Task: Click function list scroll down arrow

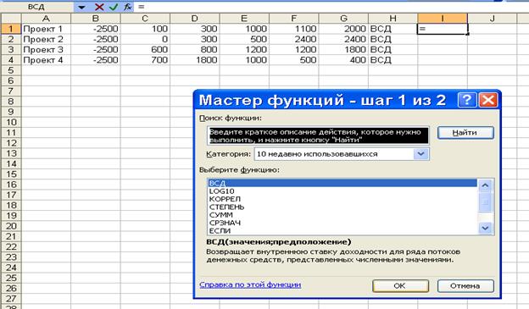Action: (485, 228)
